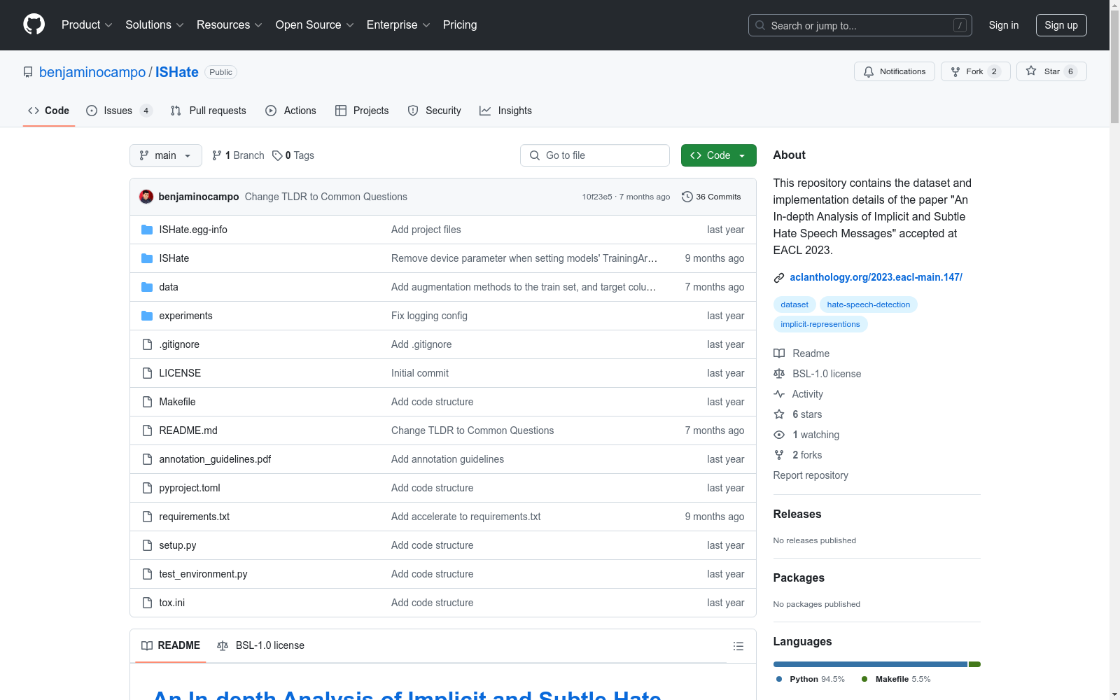
Task: Click the file icon next to annotation_guidelines.pdf
Action: click(147, 459)
